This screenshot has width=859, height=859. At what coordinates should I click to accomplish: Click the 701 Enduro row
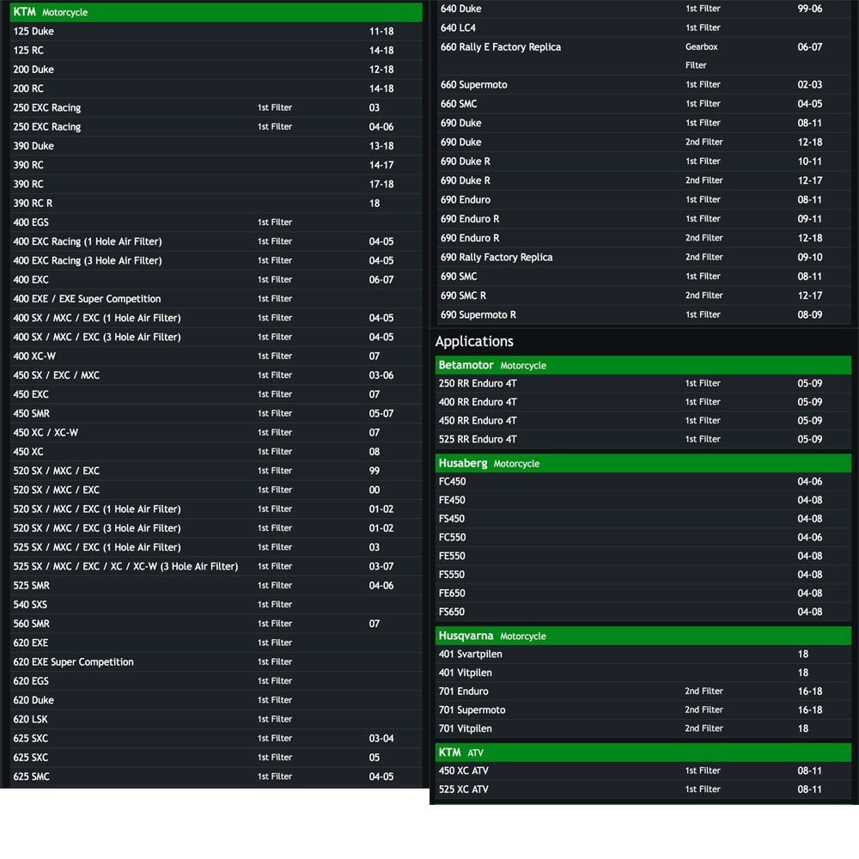pos(643,691)
